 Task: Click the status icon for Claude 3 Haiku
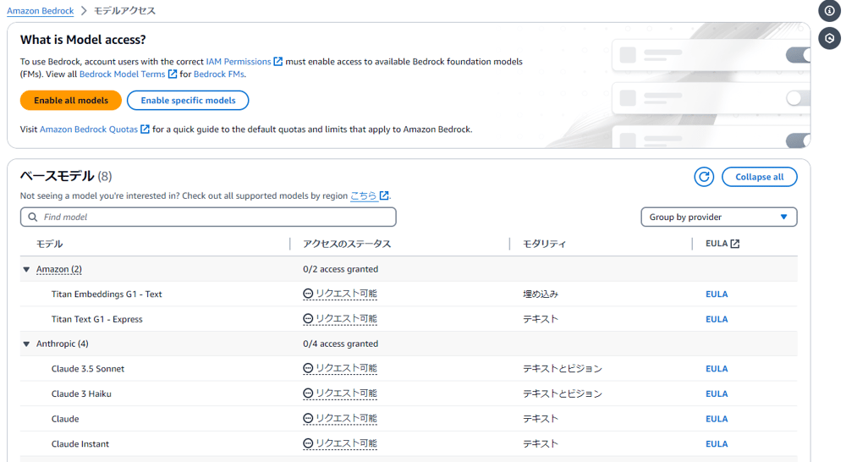coord(308,393)
